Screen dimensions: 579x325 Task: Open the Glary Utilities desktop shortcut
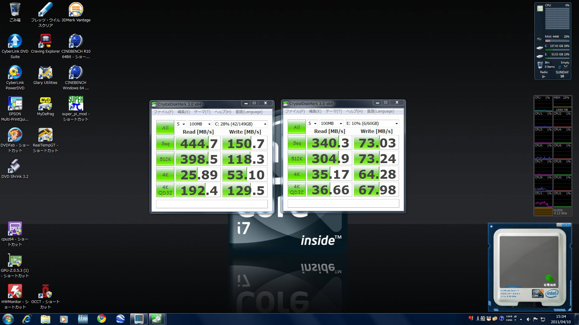tap(45, 73)
